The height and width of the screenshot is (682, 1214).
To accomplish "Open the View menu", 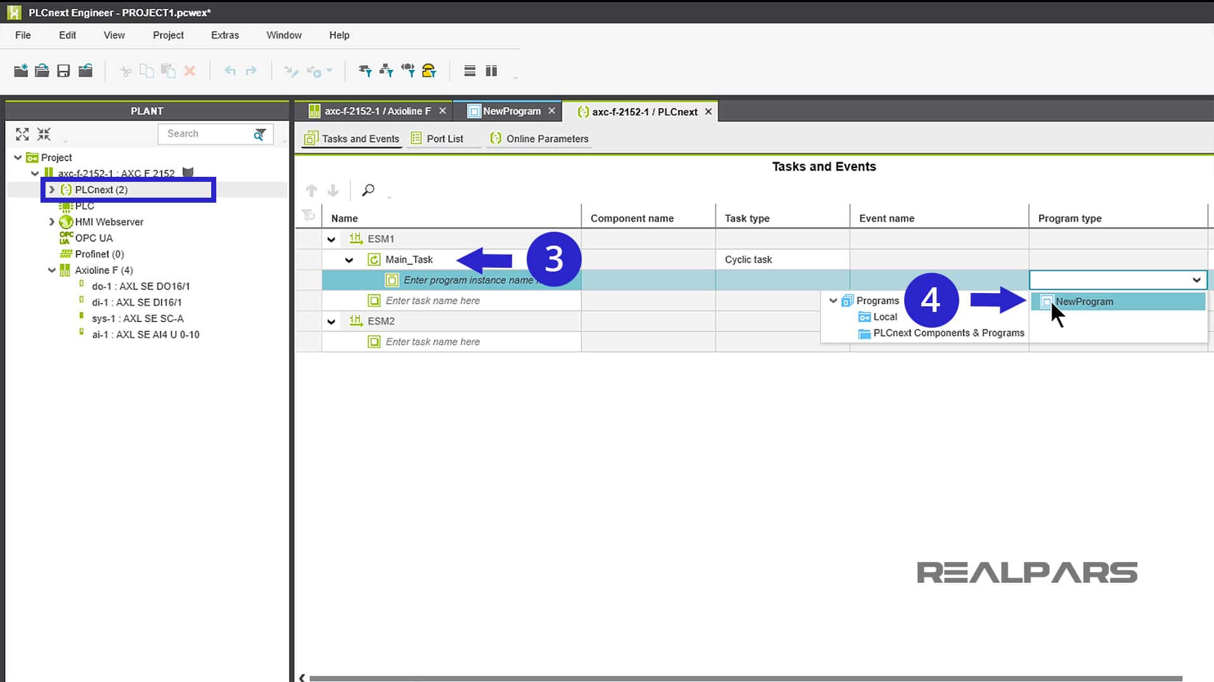I will [114, 35].
